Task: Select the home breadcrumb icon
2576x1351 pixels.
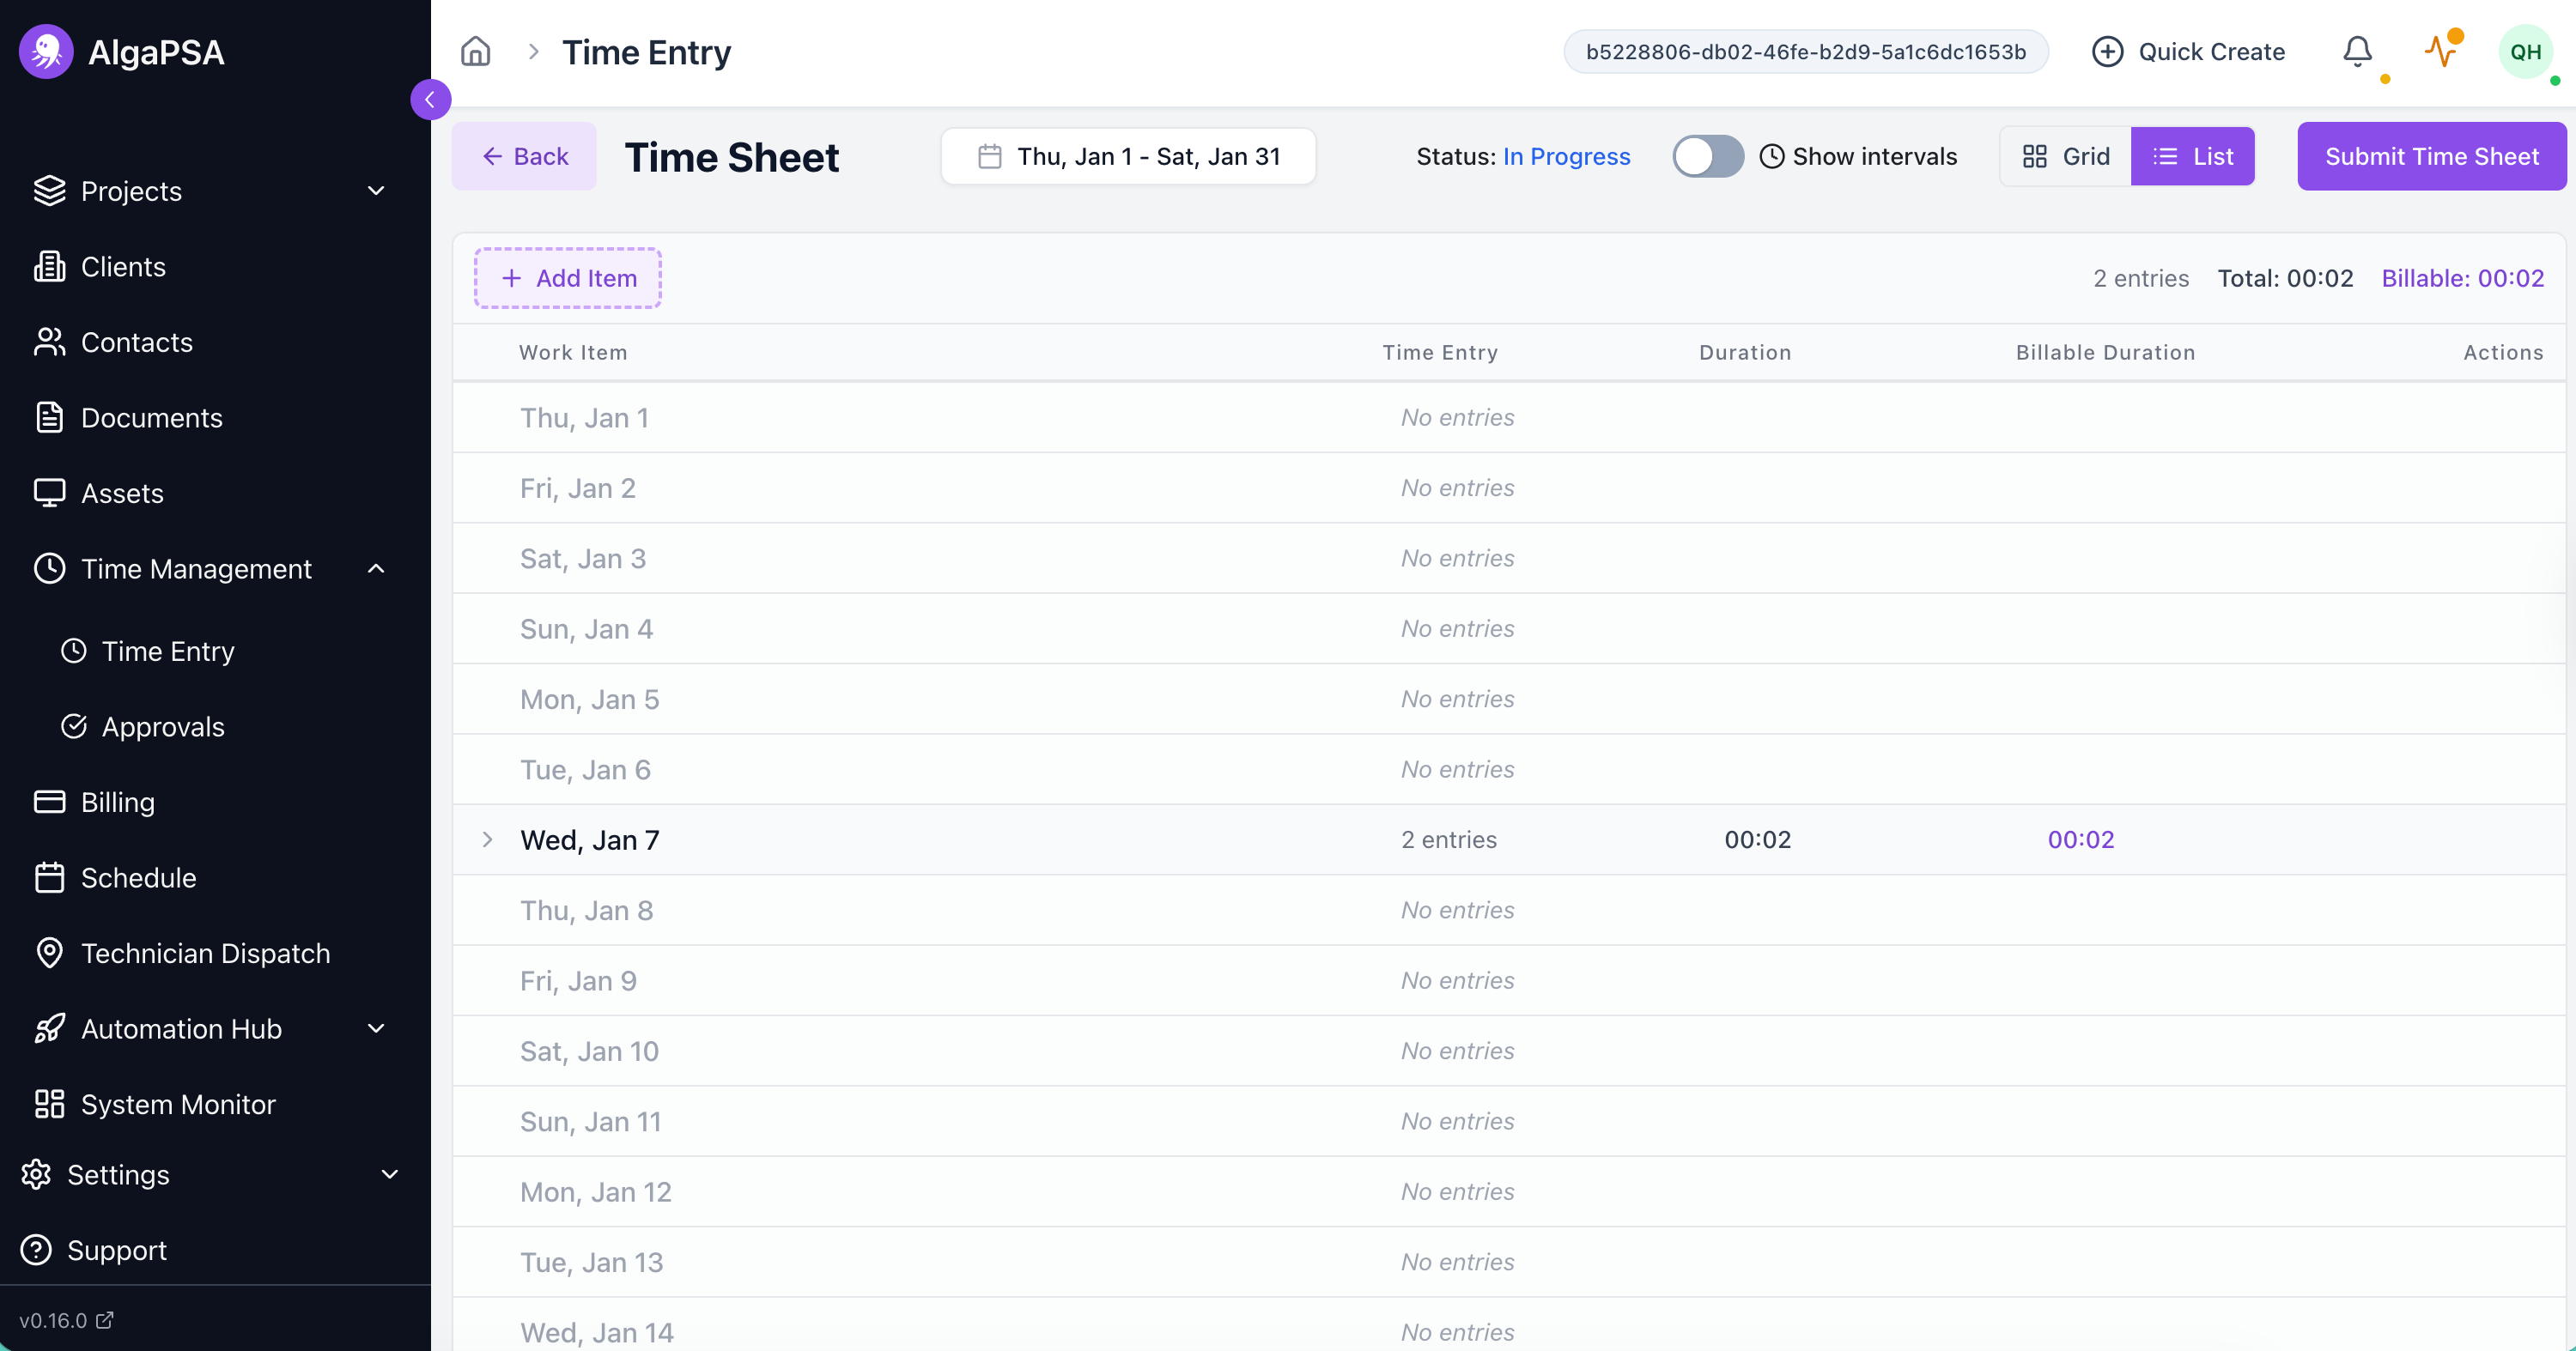Action: [x=475, y=51]
